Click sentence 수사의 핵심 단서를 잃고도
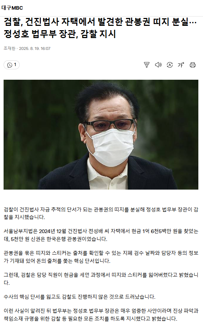The height and width of the screenshot is (330, 203). point(79,297)
